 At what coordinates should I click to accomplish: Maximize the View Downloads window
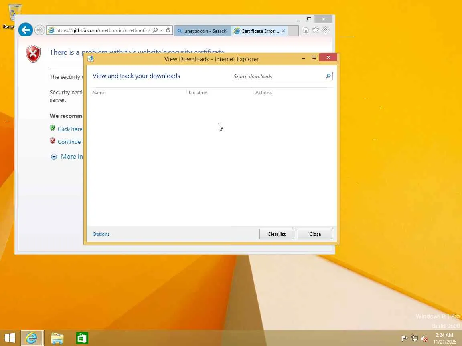tap(314, 57)
